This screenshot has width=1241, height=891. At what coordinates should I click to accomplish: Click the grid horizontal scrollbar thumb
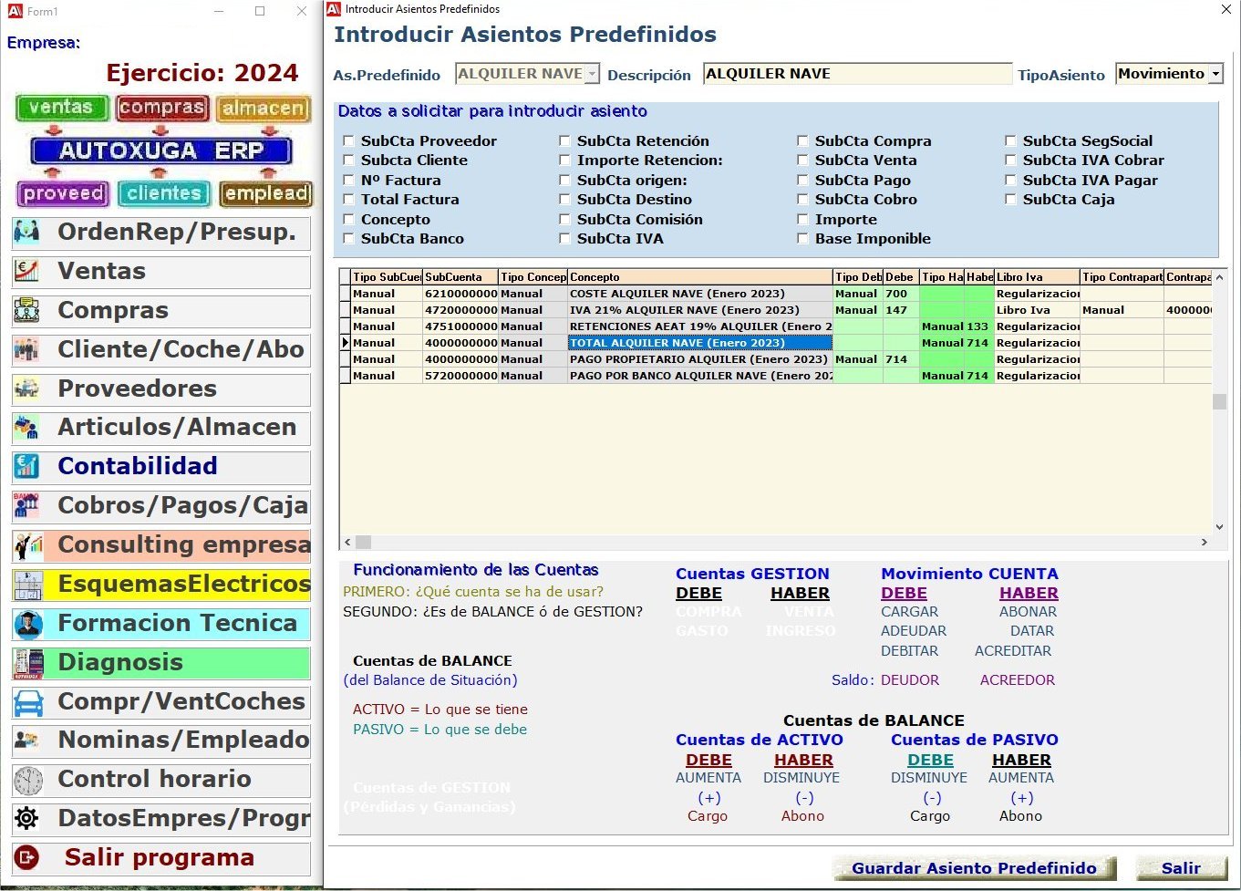363,542
